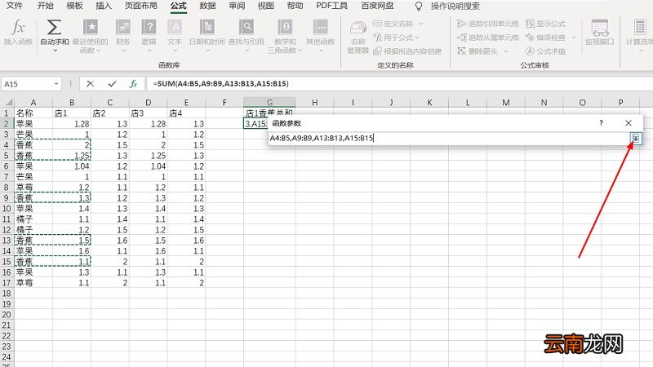
Task: Click the Insert Function fx ribbon icon
Action: coord(18,28)
